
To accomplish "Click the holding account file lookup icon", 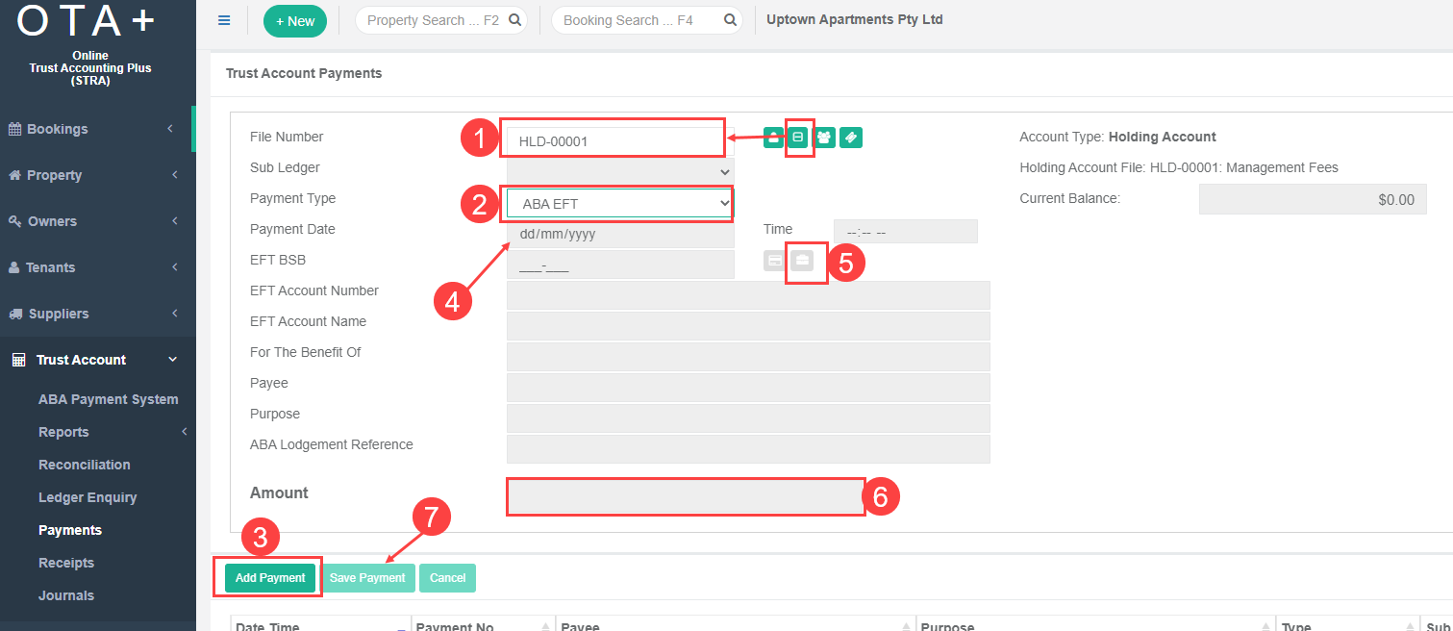I will pos(798,138).
